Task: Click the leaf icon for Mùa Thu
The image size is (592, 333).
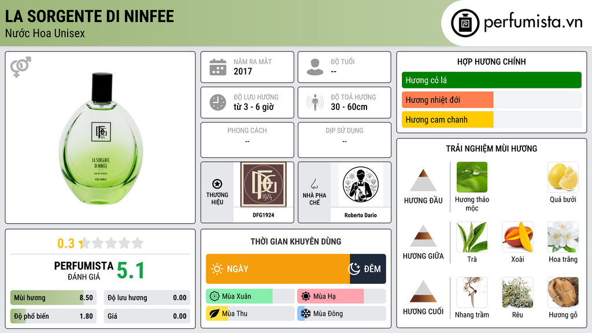Action: coord(214,313)
